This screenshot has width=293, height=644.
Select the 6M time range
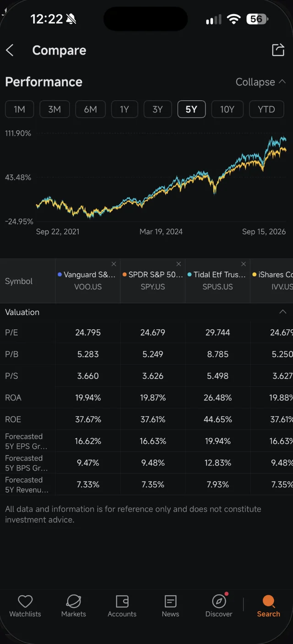90,109
